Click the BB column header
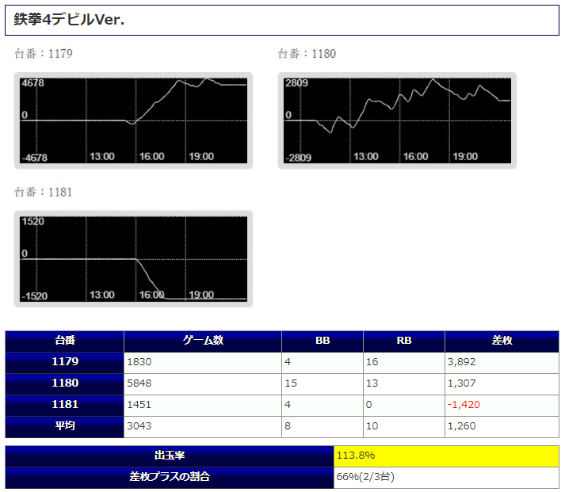The width and height of the screenshot is (565, 492). pyautogui.click(x=323, y=341)
